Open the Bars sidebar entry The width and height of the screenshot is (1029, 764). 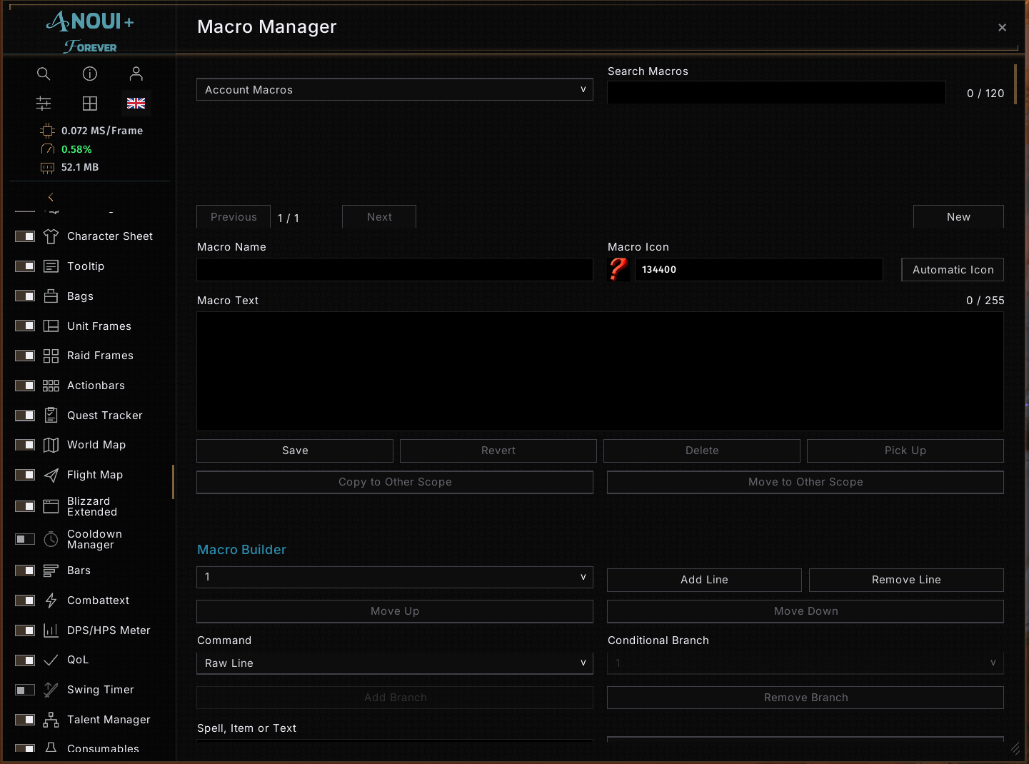click(x=79, y=571)
